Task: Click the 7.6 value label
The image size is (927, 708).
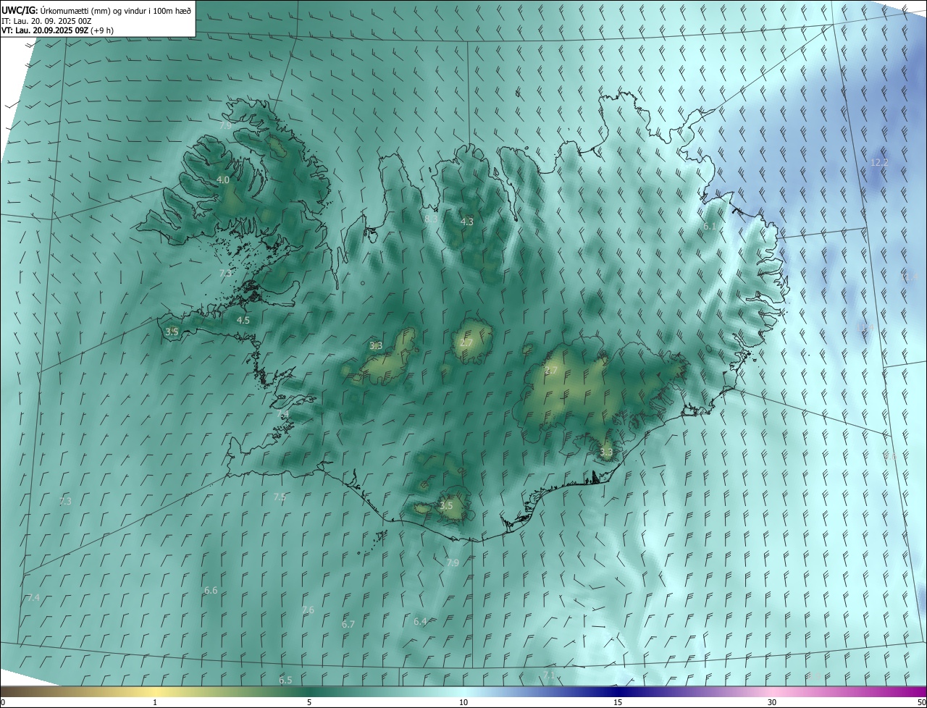Action: pyautogui.click(x=308, y=610)
